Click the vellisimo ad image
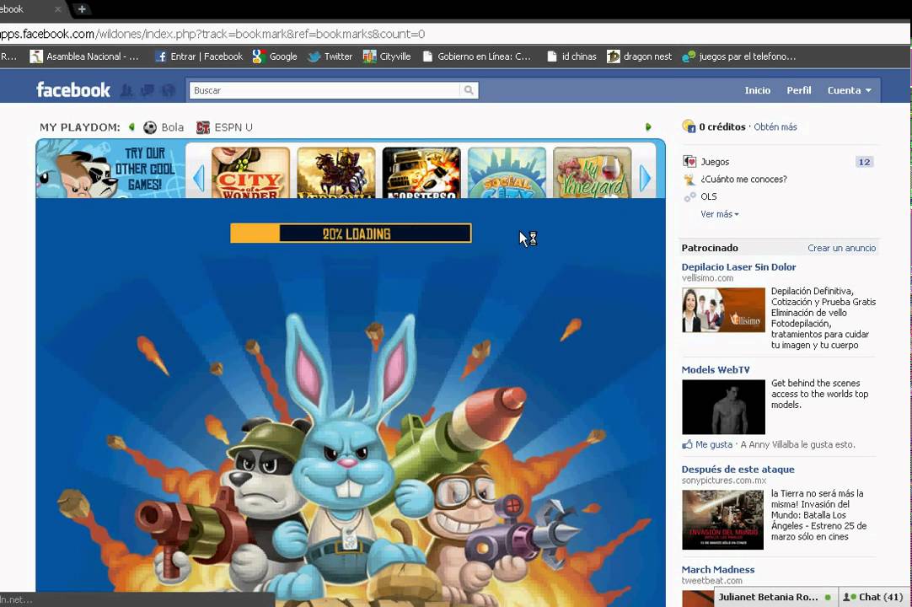 click(723, 309)
